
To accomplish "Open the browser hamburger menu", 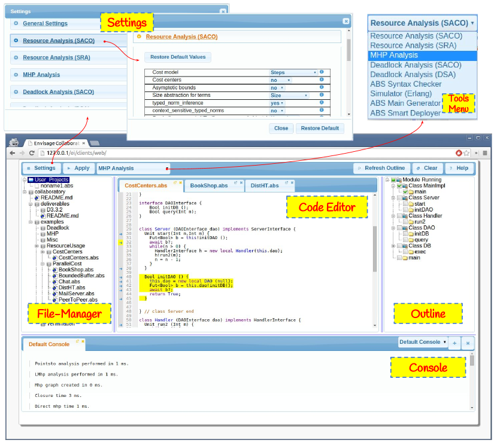I will (x=485, y=153).
